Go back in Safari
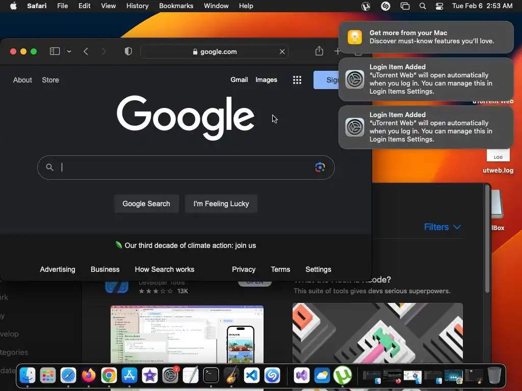Screen dimensions: 522x391 (86, 51)
